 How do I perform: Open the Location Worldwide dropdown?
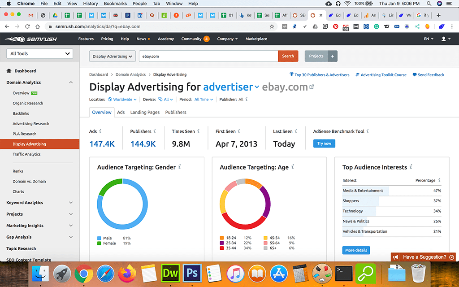coord(122,99)
